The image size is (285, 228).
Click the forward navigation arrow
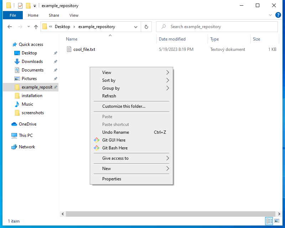[x=20, y=27]
